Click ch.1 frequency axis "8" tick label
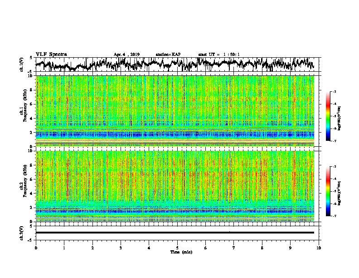Viewport: 359px width, 278px height. click(31, 90)
